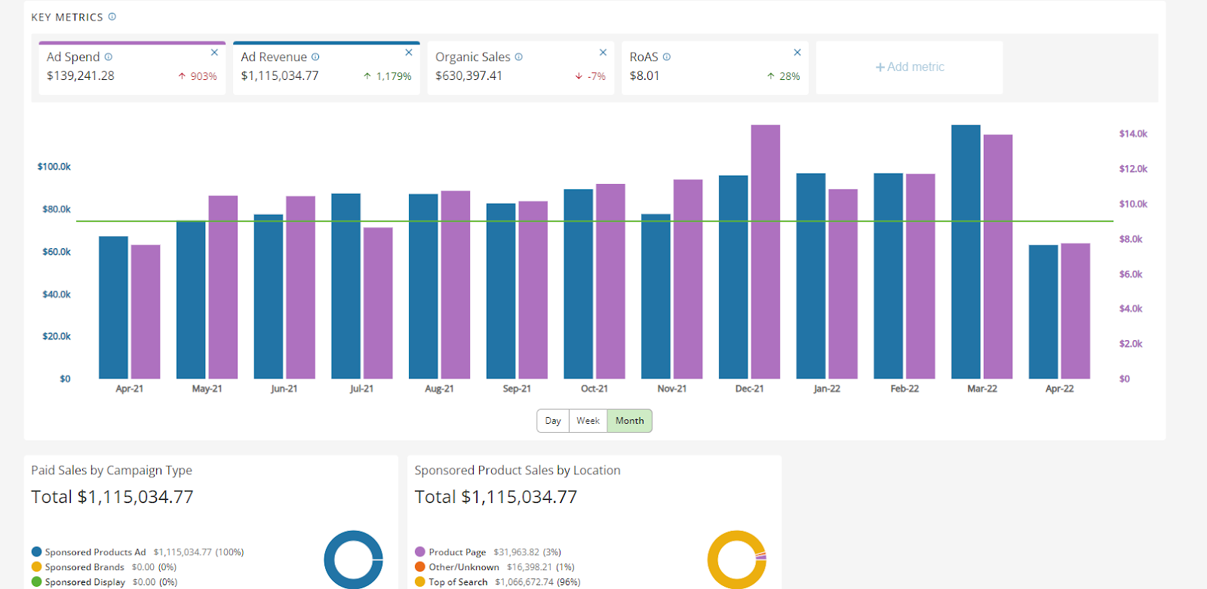Click the Organic Sales down arrow indicator
Screen dimensions: 1207x589
coord(579,76)
